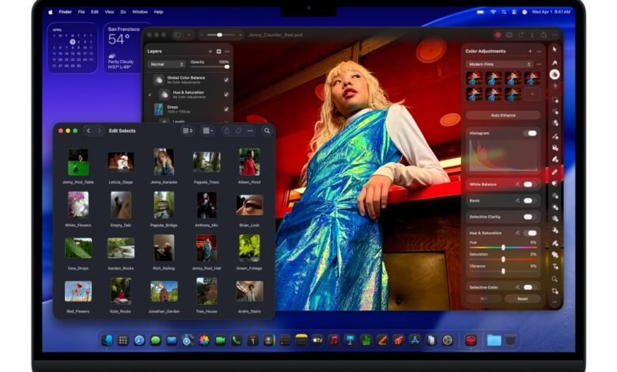
Task: Open Apple TV app from the Dock
Action: click(317, 340)
